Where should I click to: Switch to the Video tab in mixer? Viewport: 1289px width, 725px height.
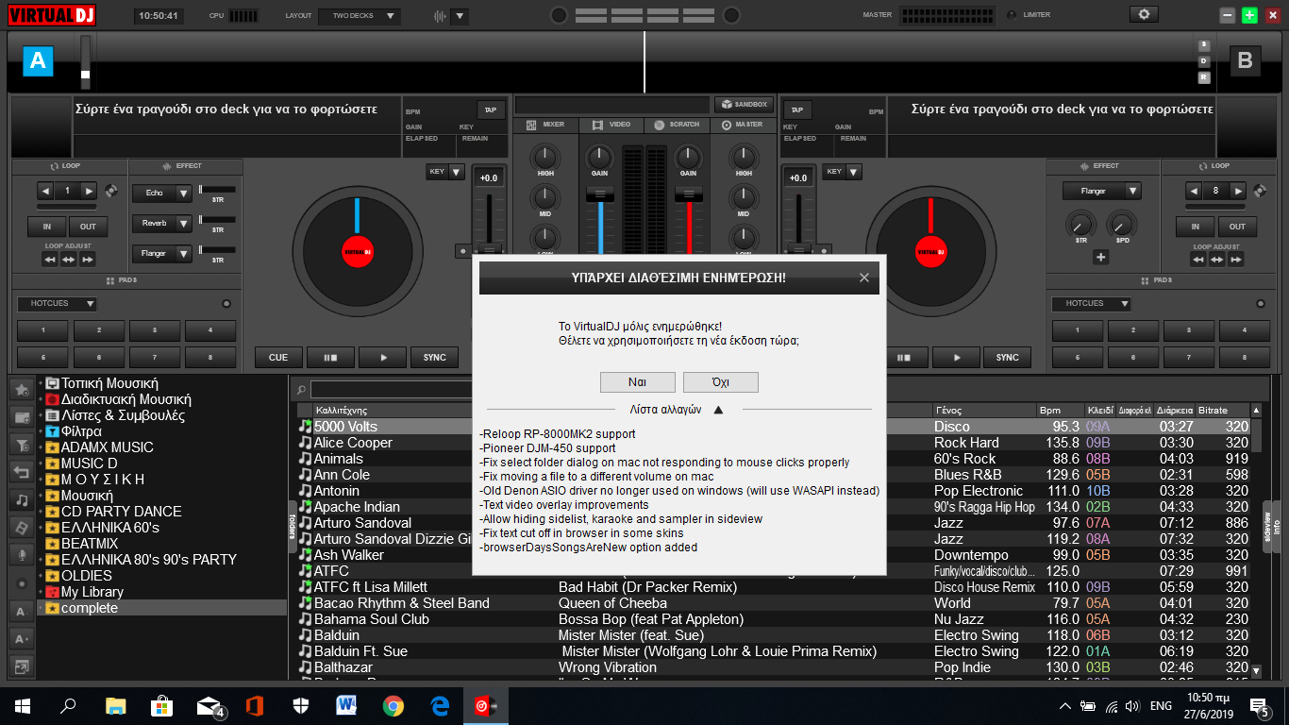click(x=611, y=125)
